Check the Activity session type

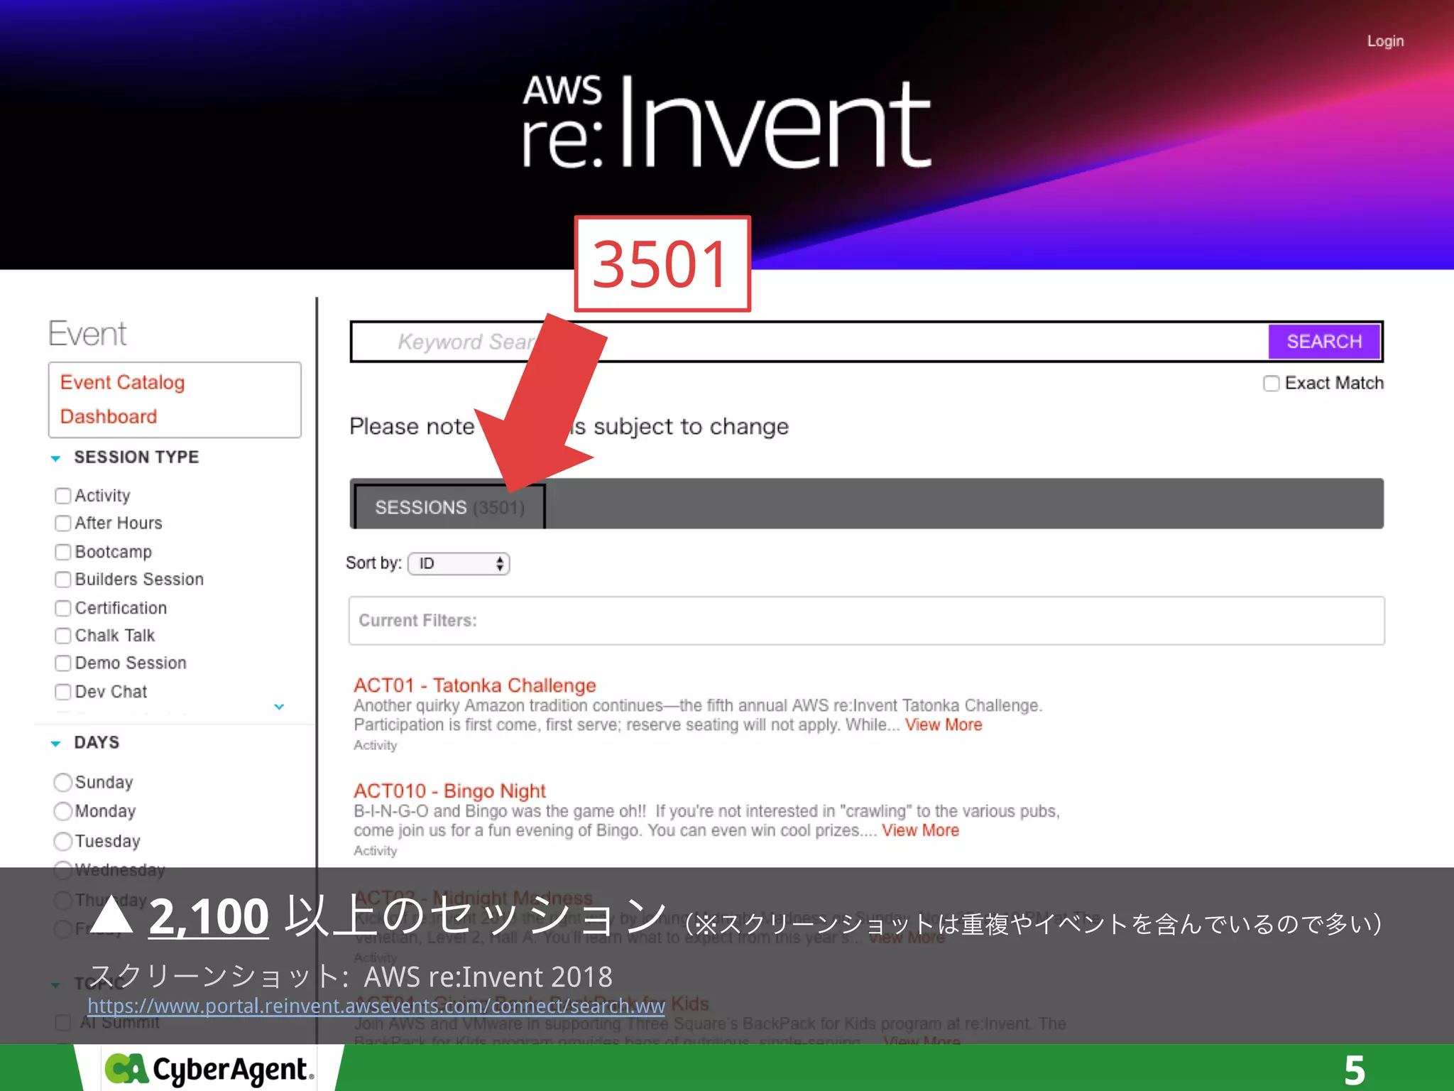point(63,496)
